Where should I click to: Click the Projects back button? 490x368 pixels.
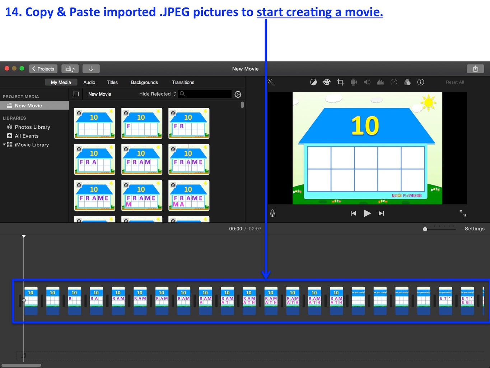point(43,68)
